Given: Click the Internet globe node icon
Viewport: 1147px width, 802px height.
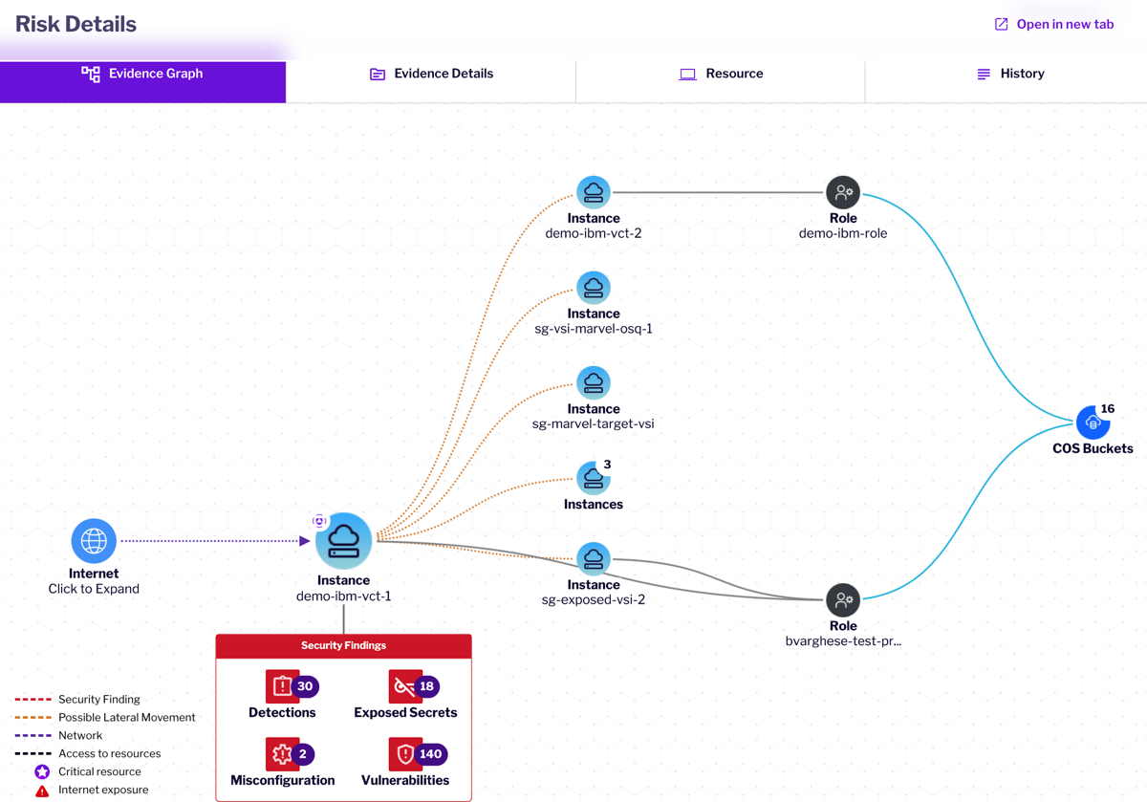Looking at the screenshot, I should (94, 541).
